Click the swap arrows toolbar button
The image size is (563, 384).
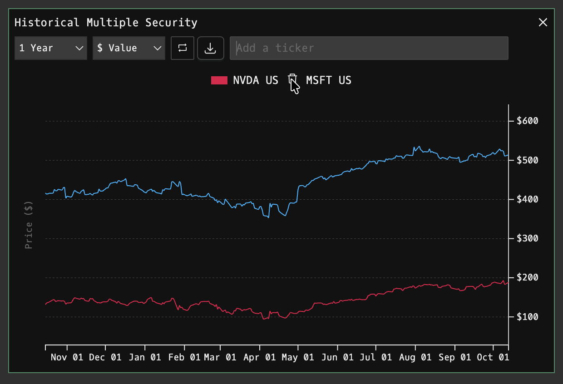click(183, 48)
